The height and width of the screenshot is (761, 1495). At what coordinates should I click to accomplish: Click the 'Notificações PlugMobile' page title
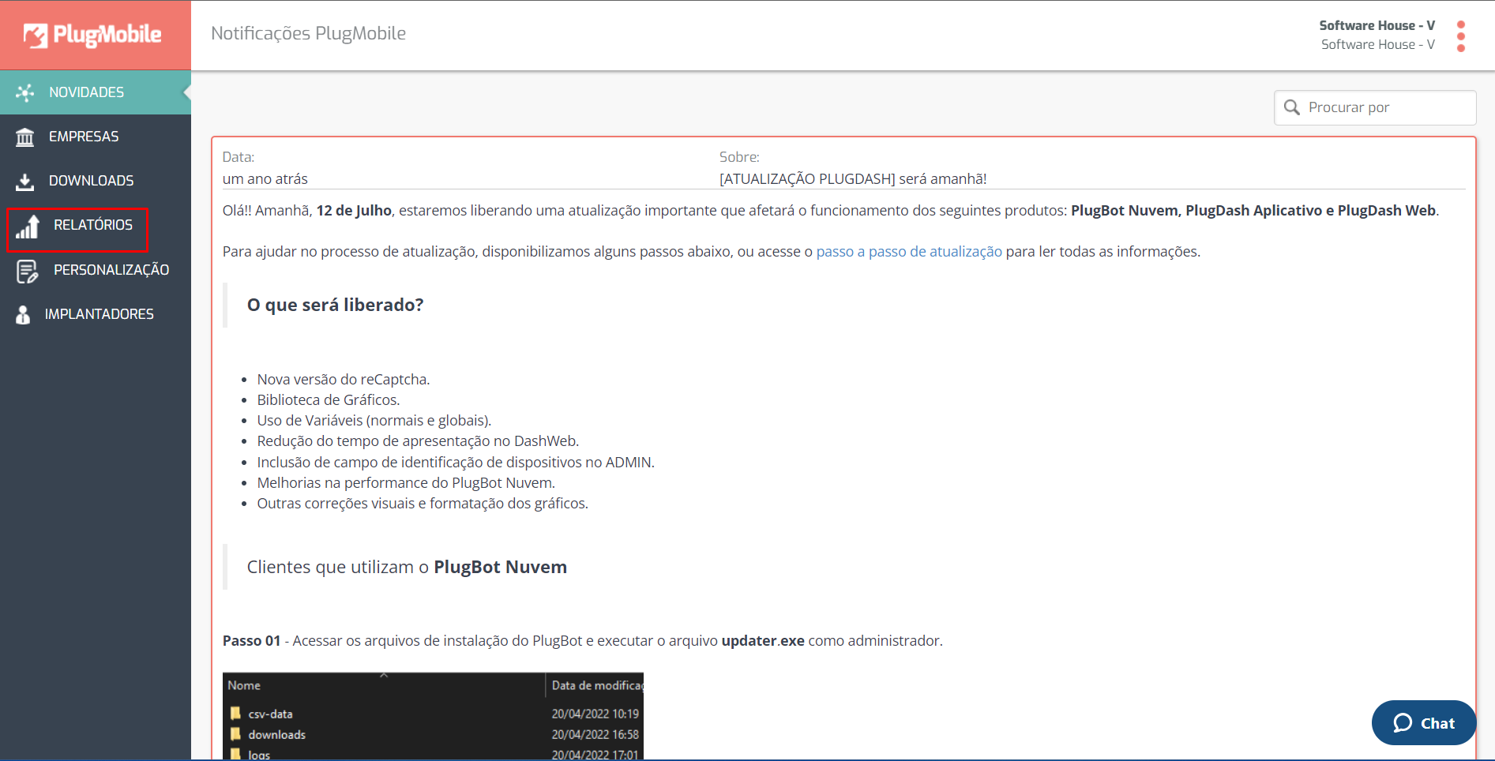[x=309, y=33]
